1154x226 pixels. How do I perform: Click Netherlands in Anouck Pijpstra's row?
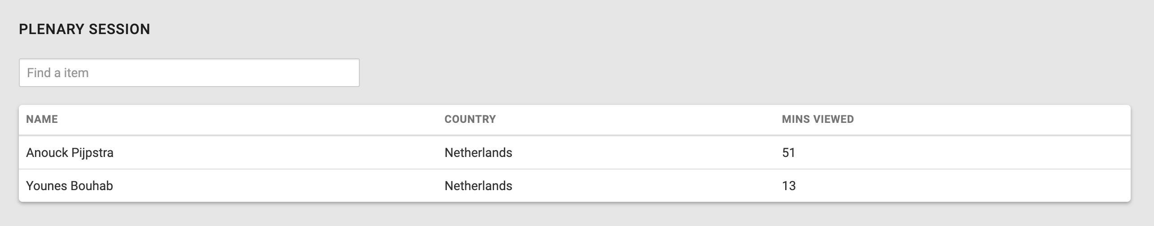(478, 153)
